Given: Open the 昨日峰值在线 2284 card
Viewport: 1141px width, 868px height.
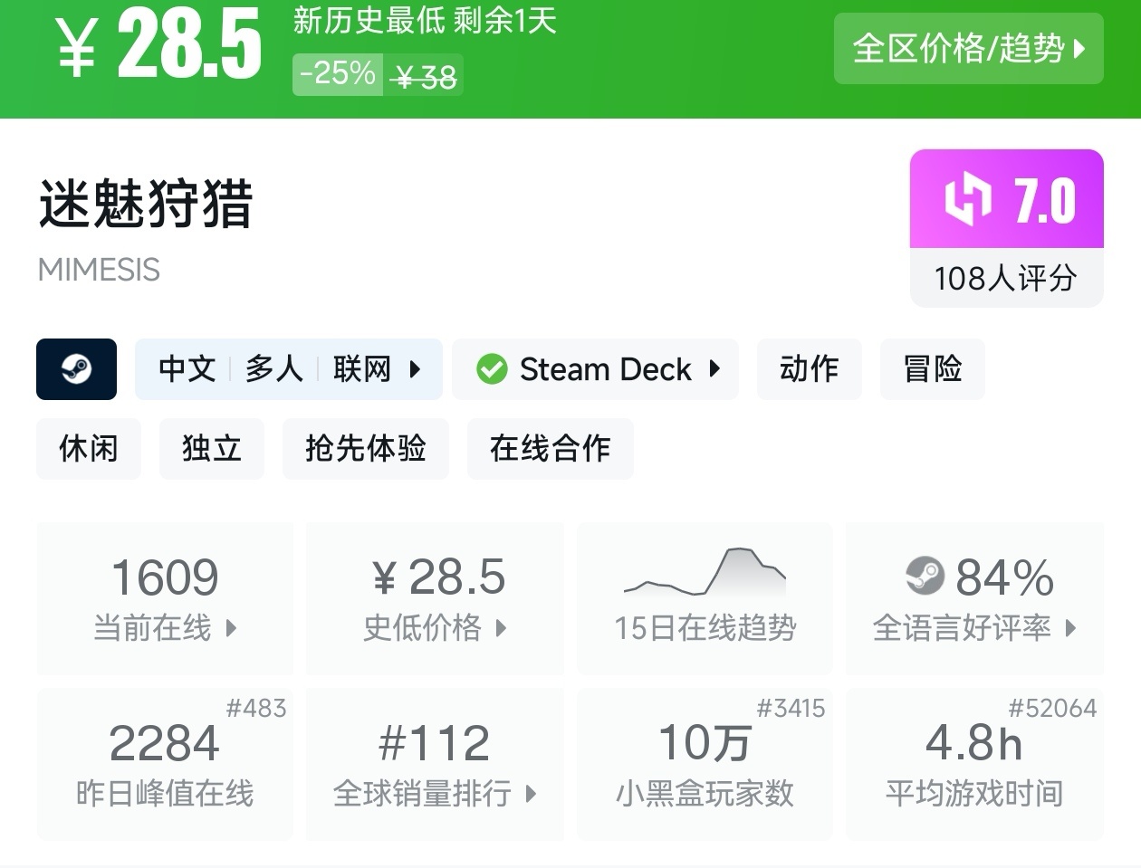Looking at the screenshot, I should click(165, 764).
